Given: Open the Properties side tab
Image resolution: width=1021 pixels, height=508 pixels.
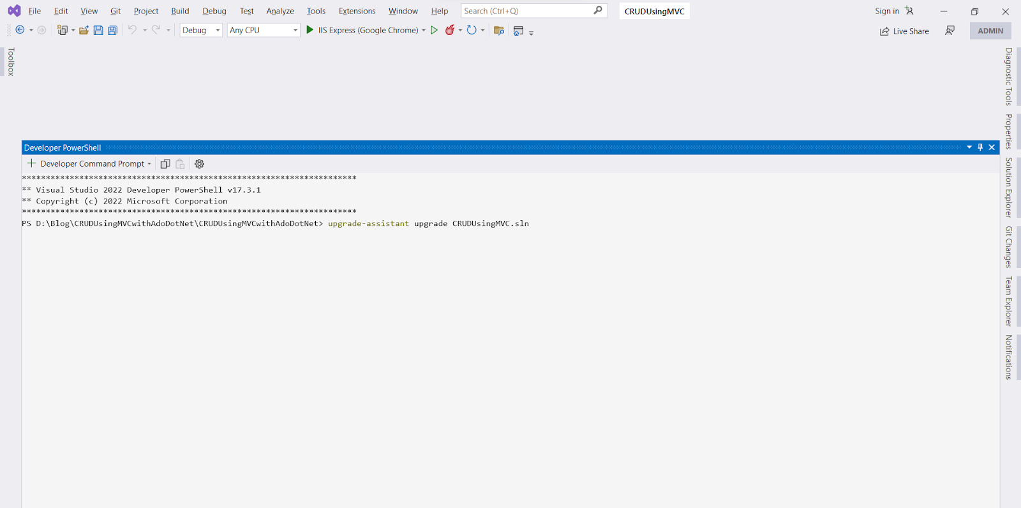Looking at the screenshot, I should tap(1009, 131).
